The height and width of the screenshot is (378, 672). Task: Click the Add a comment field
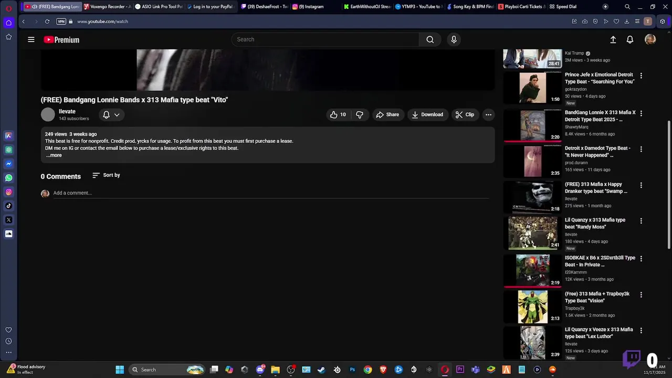[x=271, y=193]
